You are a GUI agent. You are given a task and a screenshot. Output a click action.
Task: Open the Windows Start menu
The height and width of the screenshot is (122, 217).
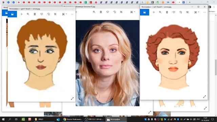(3, 119)
